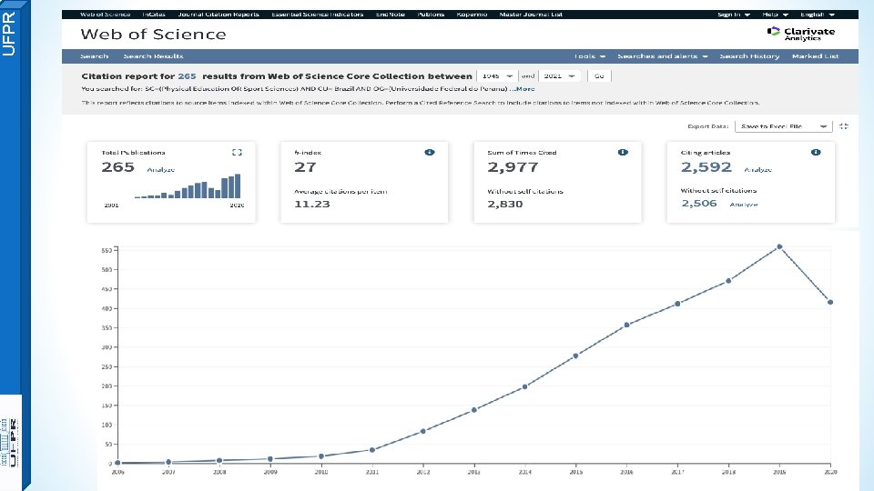Click the Web of Science page title

[153, 34]
